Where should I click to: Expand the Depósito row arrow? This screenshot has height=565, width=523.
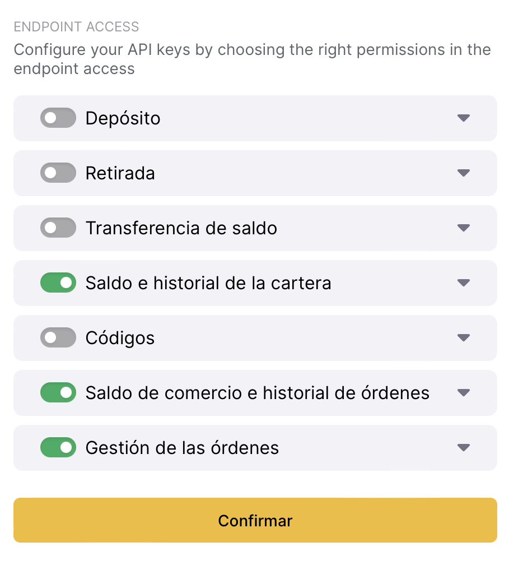463,118
